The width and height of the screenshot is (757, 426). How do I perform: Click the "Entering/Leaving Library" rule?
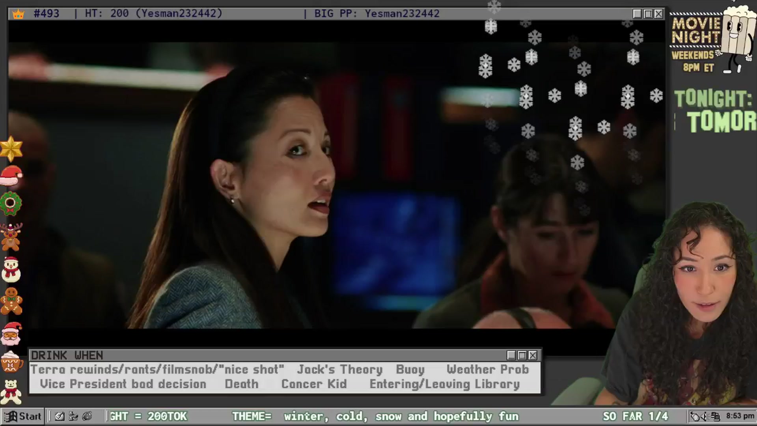coord(445,384)
